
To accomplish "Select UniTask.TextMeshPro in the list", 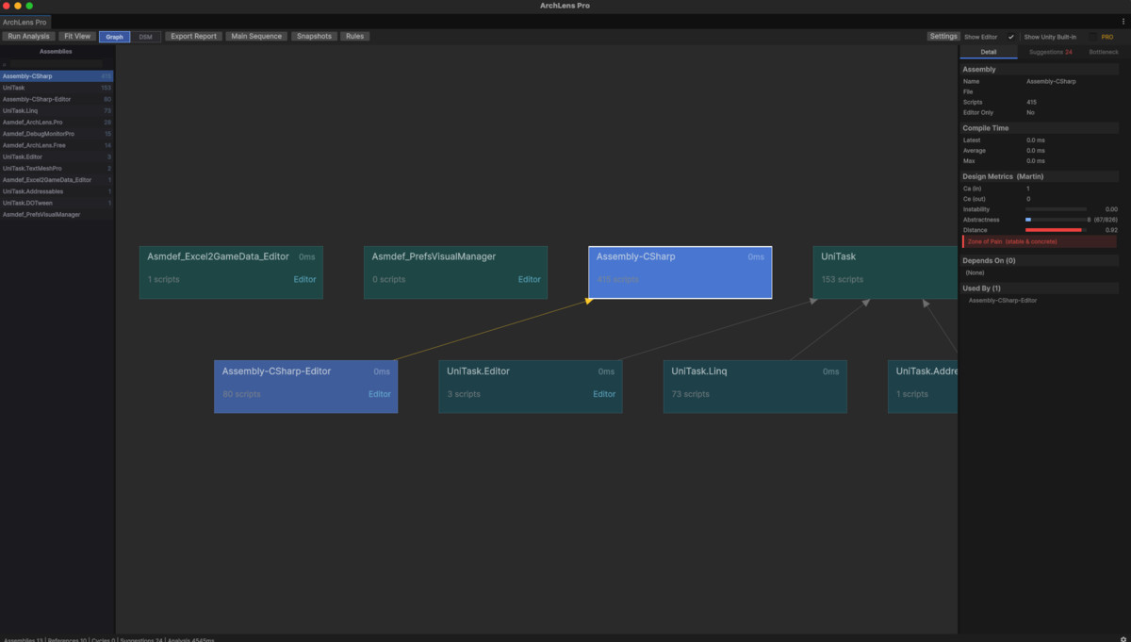I will 57,168.
